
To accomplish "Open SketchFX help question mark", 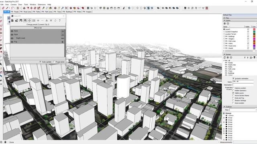I will coord(60,20).
